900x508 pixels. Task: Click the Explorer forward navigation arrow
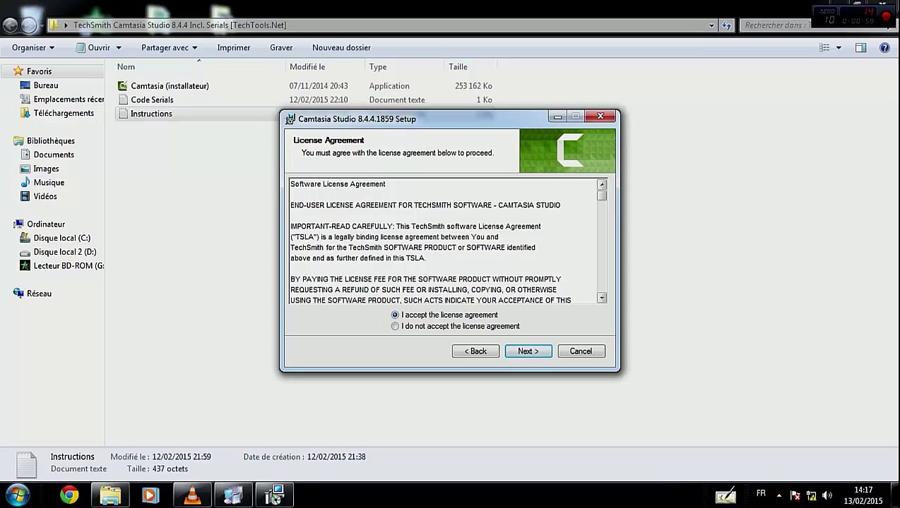[29, 25]
